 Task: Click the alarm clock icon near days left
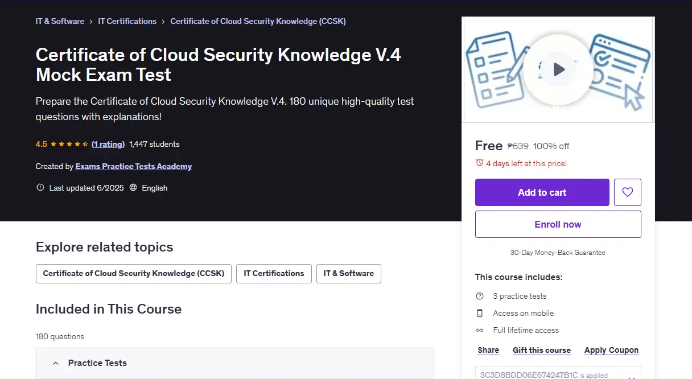[x=479, y=163]
